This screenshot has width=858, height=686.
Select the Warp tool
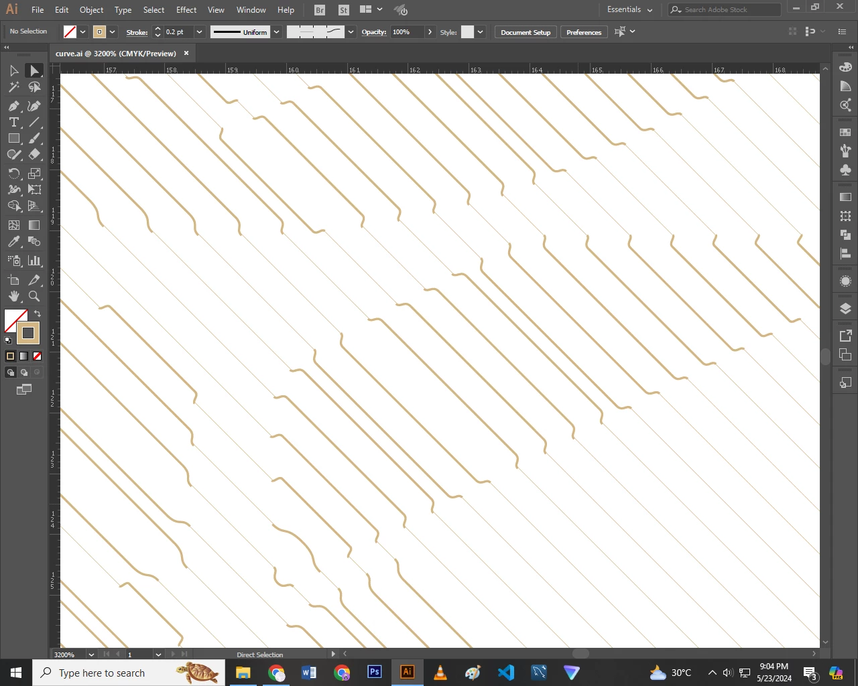click(14, 190)
